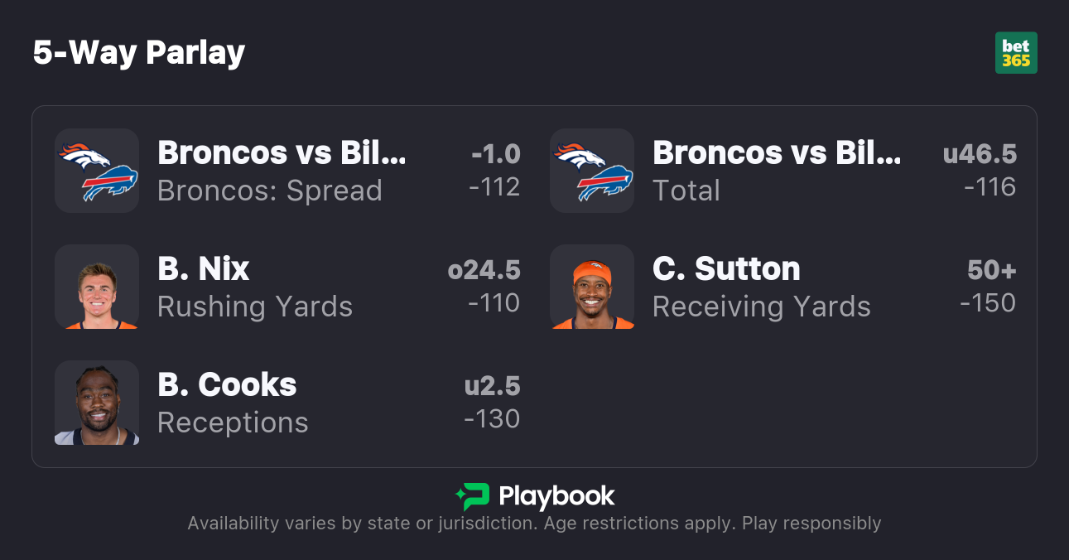Image resolution: width=1069 pixels, height=560 pixels.
Task: Click B. Nix player headshot
Action: [97, 287]
